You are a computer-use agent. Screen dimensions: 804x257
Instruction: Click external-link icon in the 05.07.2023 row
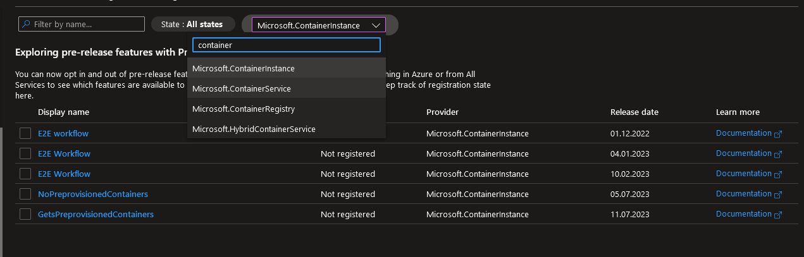[778, 194]
